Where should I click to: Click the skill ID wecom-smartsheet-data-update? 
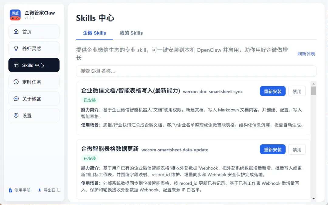click(x=175, y=150)
